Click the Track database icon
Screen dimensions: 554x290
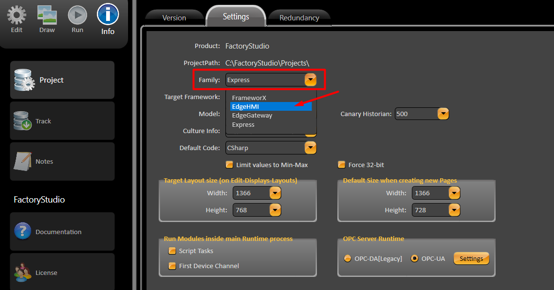22,121
